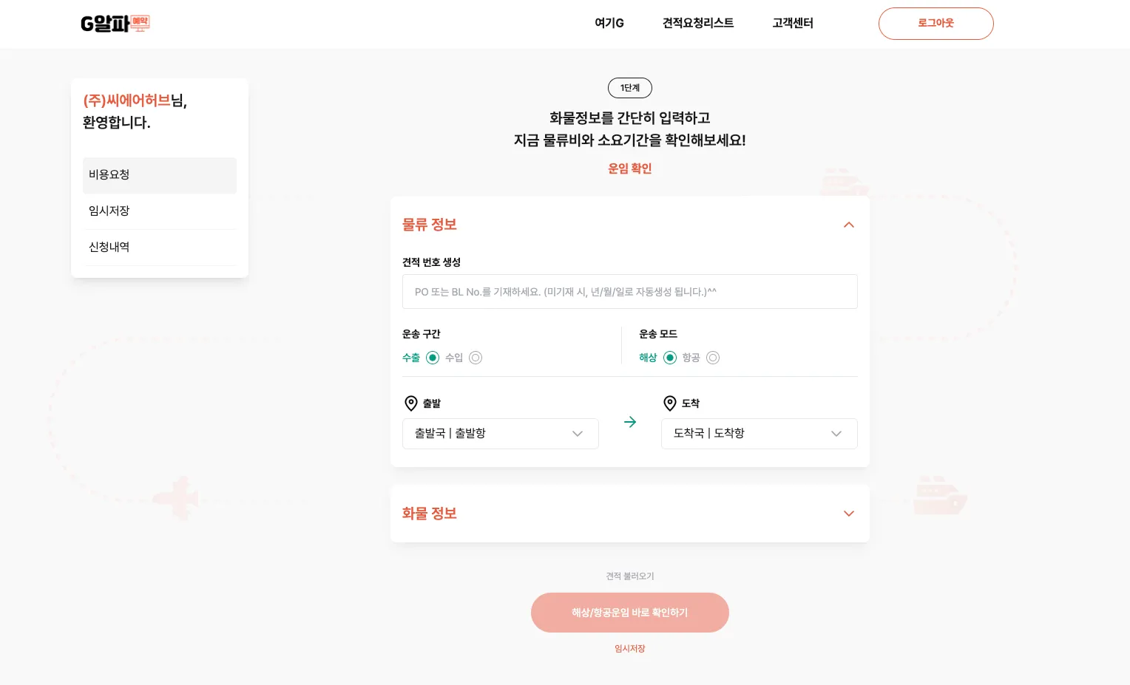Open 여기G in the top menu

pyautogui.click(x=609, y=23)
